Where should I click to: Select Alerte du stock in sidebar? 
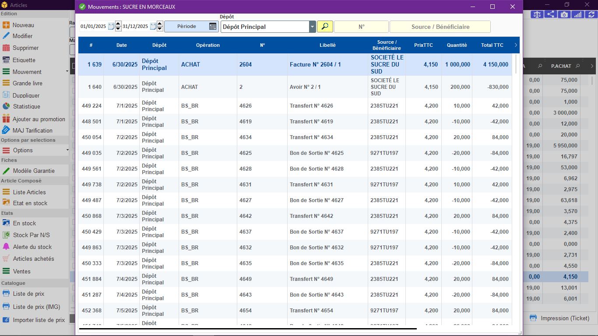[x=32, y=247]
